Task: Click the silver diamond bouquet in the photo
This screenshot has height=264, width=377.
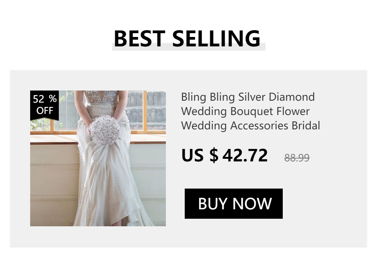Action: pyautogui.click(x=105, y=130)
